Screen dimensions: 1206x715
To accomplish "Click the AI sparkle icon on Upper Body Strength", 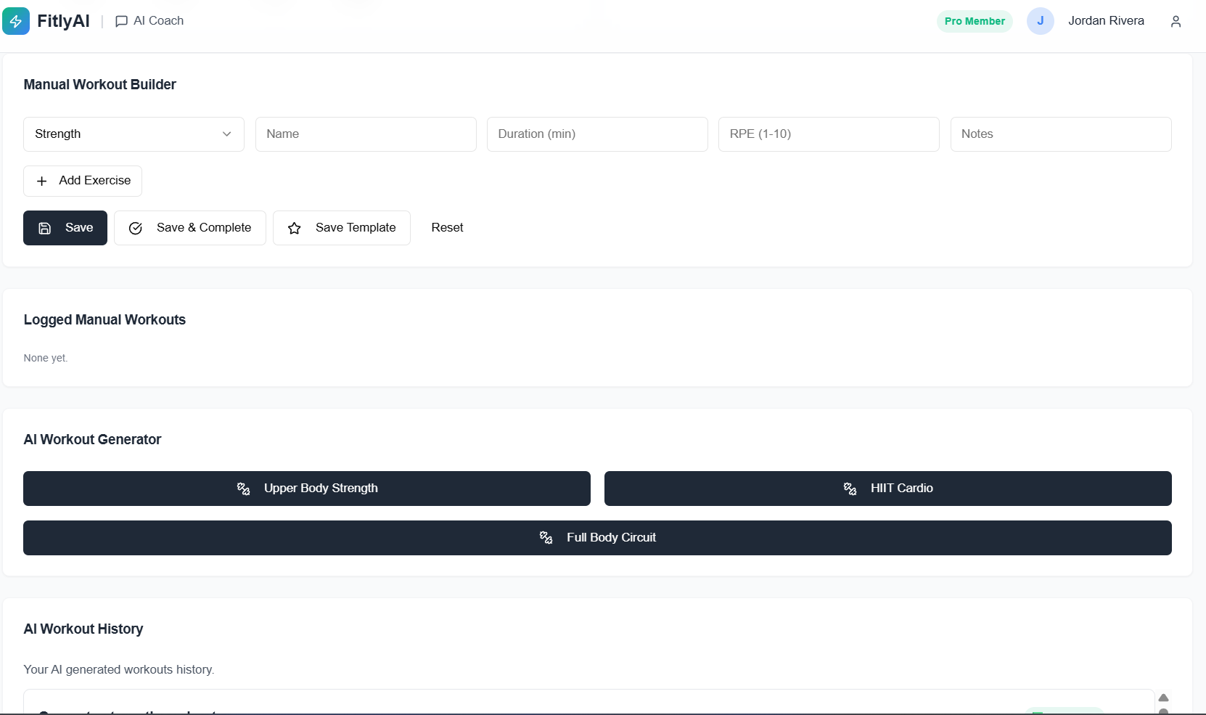I will coord(243,489).
